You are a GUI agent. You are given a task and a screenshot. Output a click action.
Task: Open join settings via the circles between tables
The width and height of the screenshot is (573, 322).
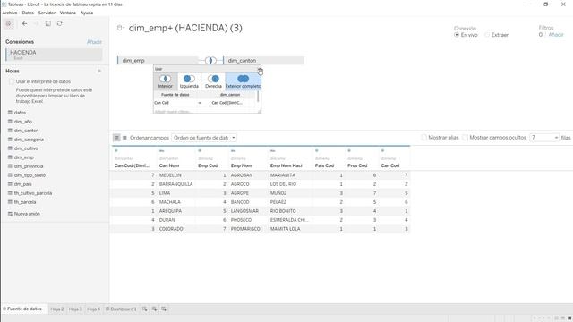click(210, 61)
